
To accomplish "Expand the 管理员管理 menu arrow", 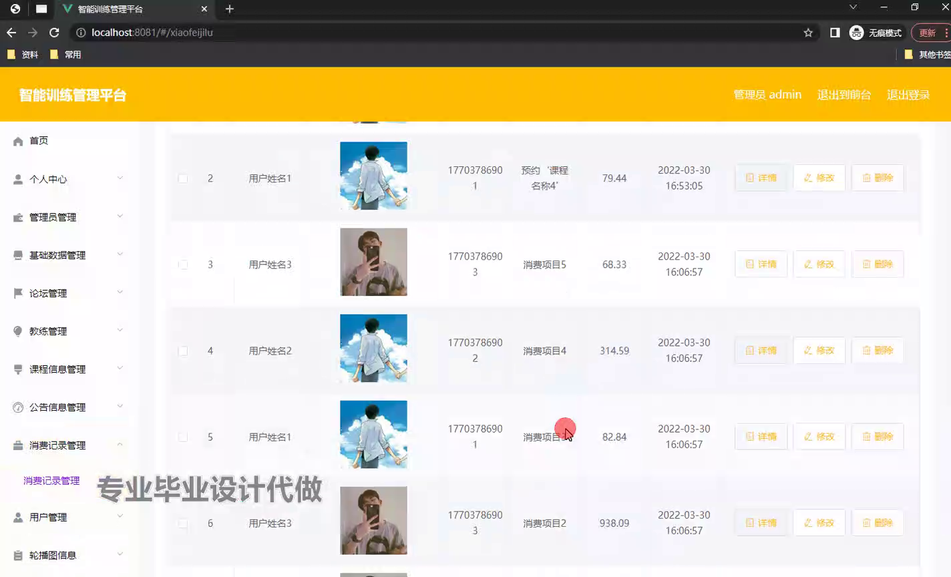I will click(120, 216).
